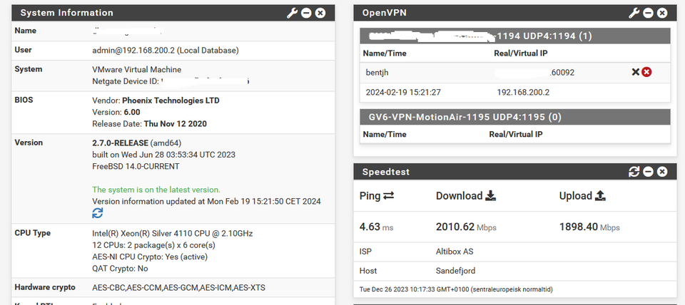Image resolution: width=685 pixels, height=305 pixels.
Task: Click 'The system is on the latest version.'
Action: (156, 190)
